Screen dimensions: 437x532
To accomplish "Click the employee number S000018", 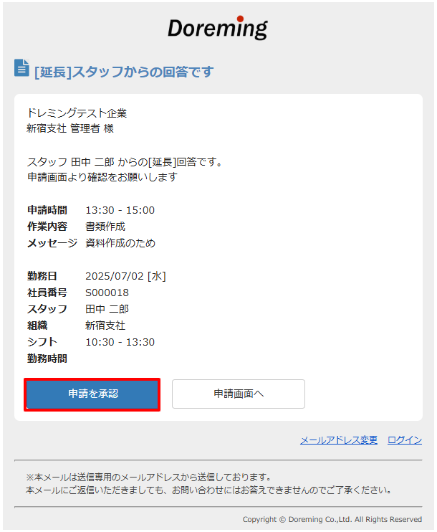I will pyautogui.click(x=107, y=293).
